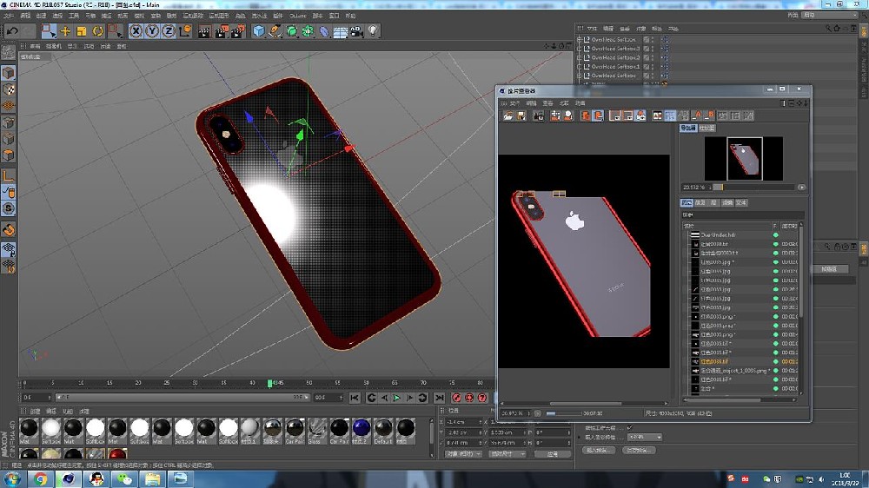
Task: Click the Undo arrow in main toolbar
Action: tap(12, 31)
